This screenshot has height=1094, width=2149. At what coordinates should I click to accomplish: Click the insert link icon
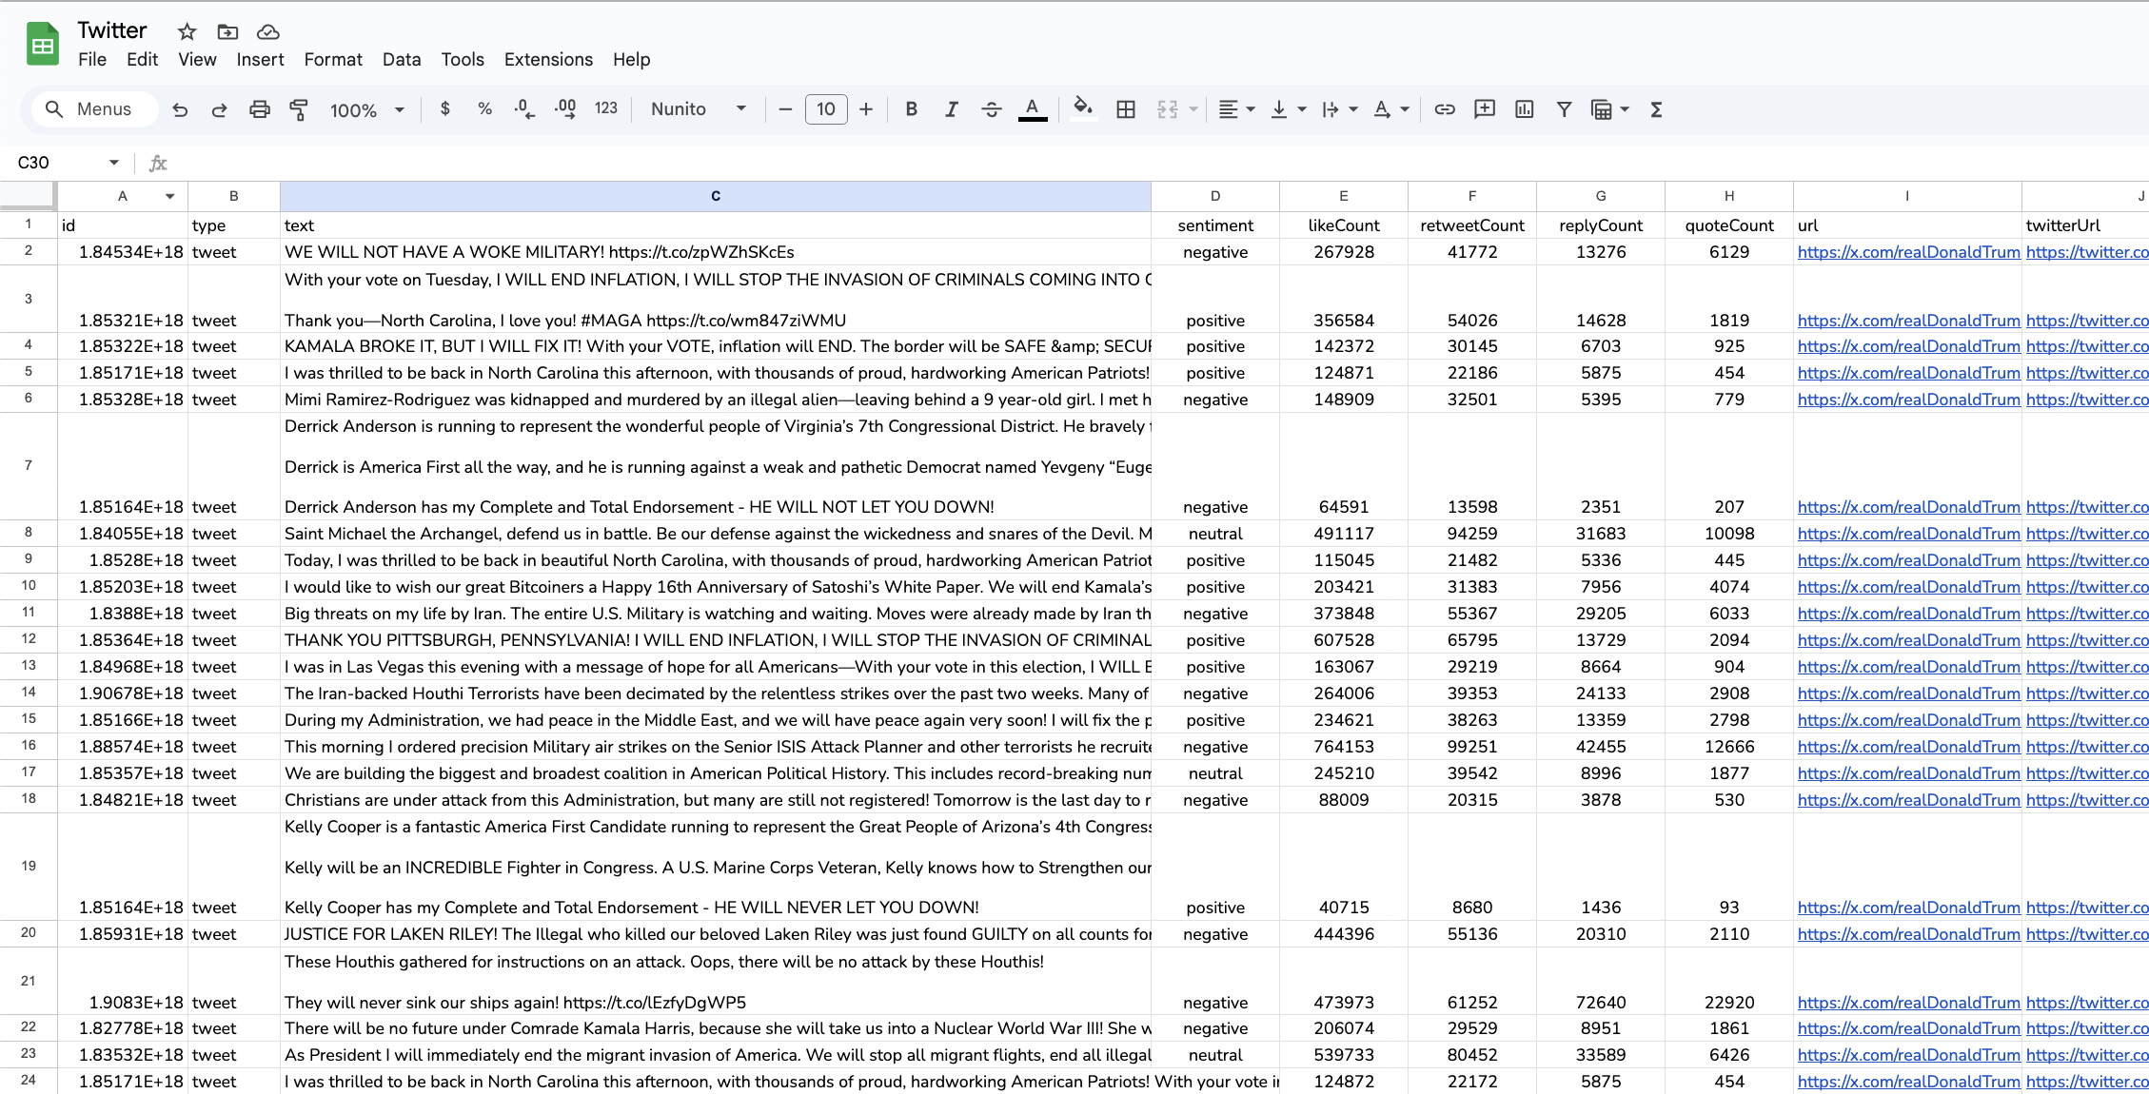pyautogui.click(x=1445, y=109)
